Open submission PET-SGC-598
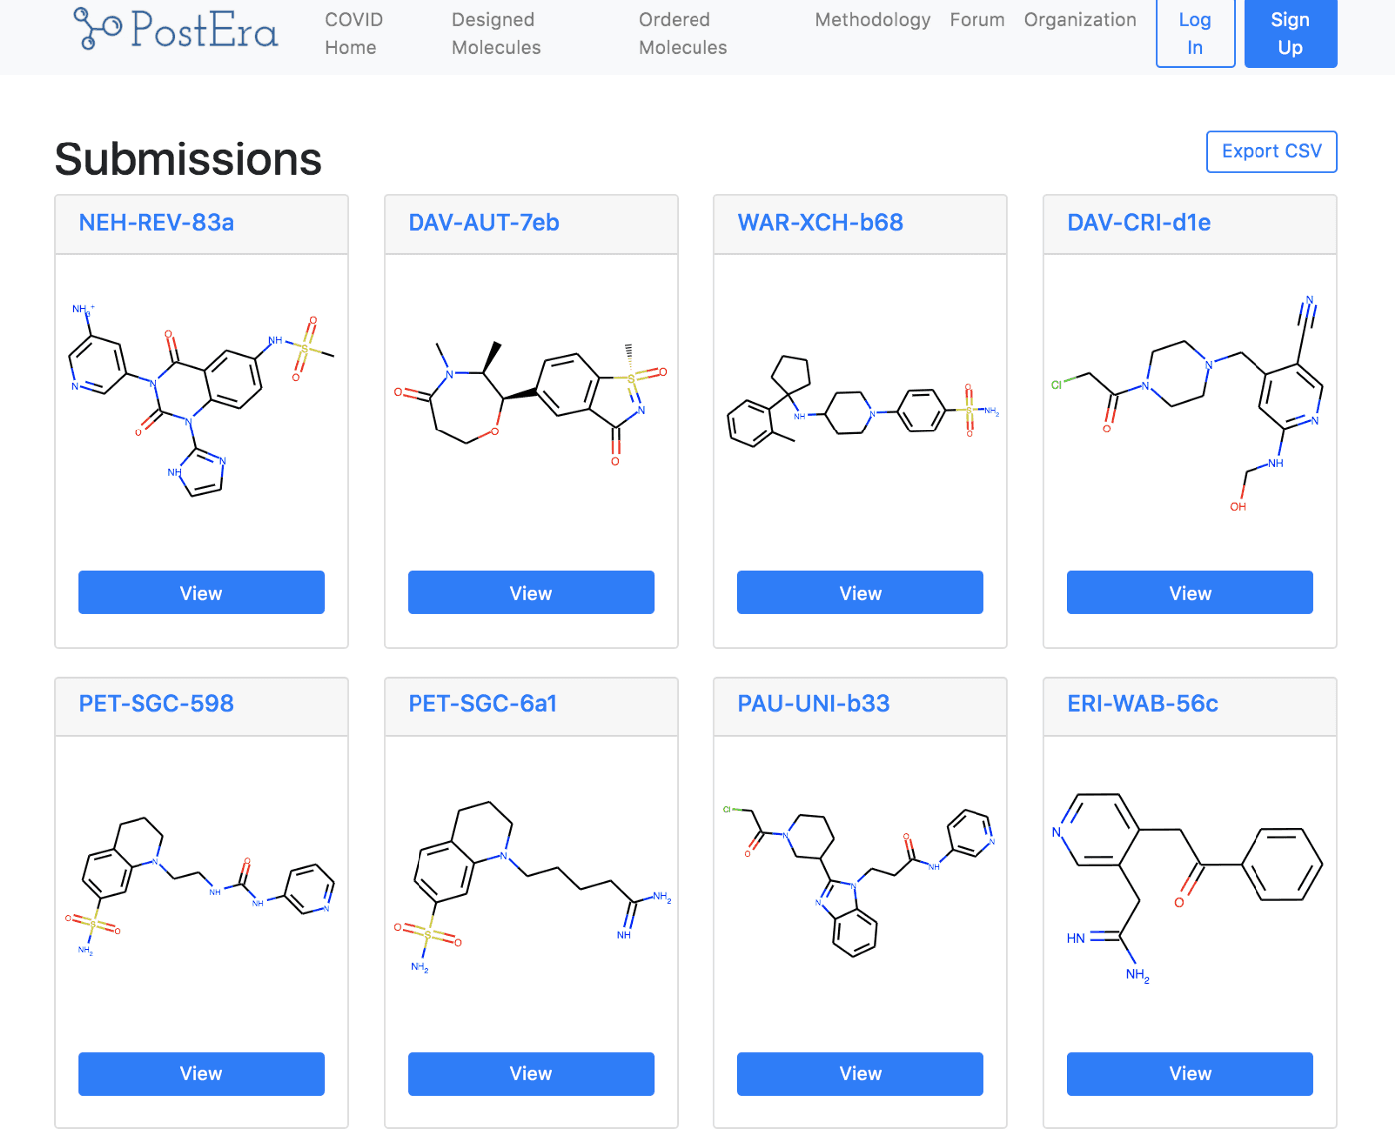Viewport: 1395px width, 1148px height. point(156,704)
